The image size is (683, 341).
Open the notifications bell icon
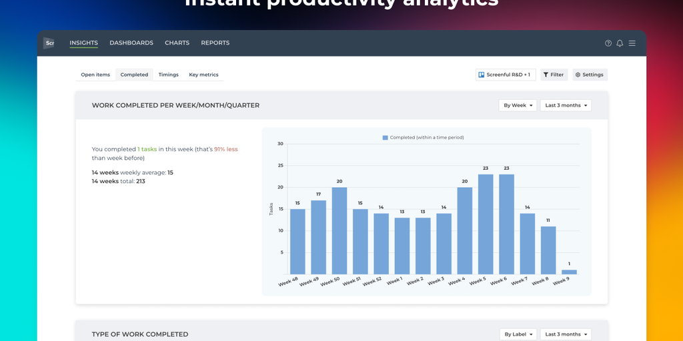pyautogui.click(x=620, y=43)
